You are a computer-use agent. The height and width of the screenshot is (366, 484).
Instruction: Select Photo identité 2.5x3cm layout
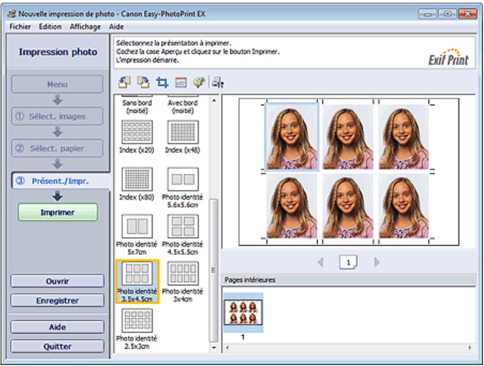tap(137, 329)
